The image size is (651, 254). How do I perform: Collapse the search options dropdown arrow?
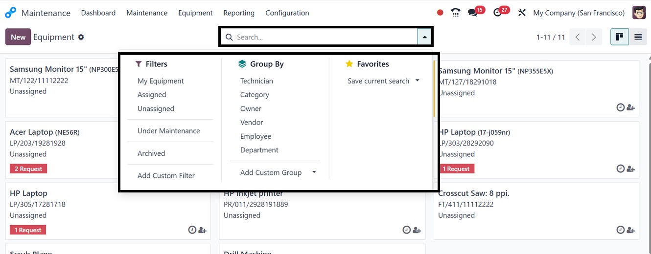tap(424, 37)
